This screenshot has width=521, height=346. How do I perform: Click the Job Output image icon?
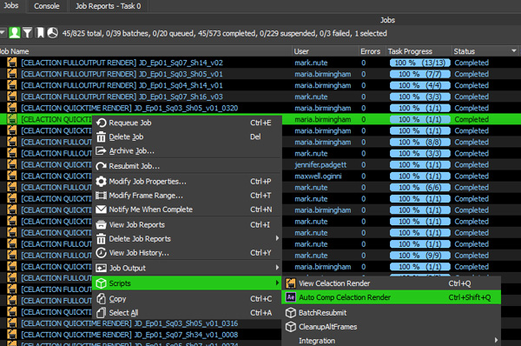click(101, 268)
